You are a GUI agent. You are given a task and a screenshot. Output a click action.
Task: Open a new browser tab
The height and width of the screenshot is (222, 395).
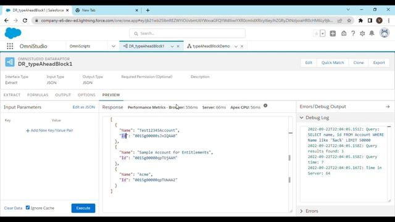pyautogui.click(x=148, y=10)
